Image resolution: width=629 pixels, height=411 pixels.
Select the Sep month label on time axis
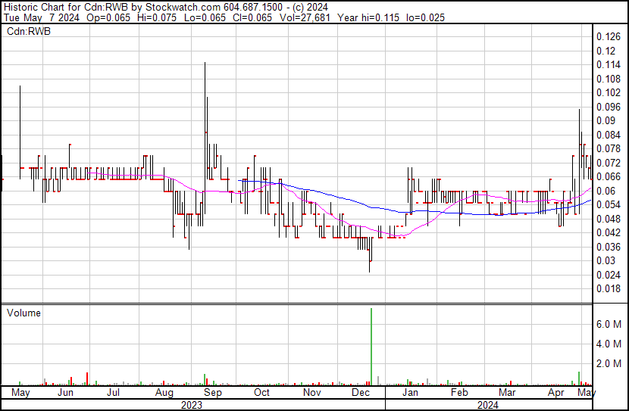213,393
